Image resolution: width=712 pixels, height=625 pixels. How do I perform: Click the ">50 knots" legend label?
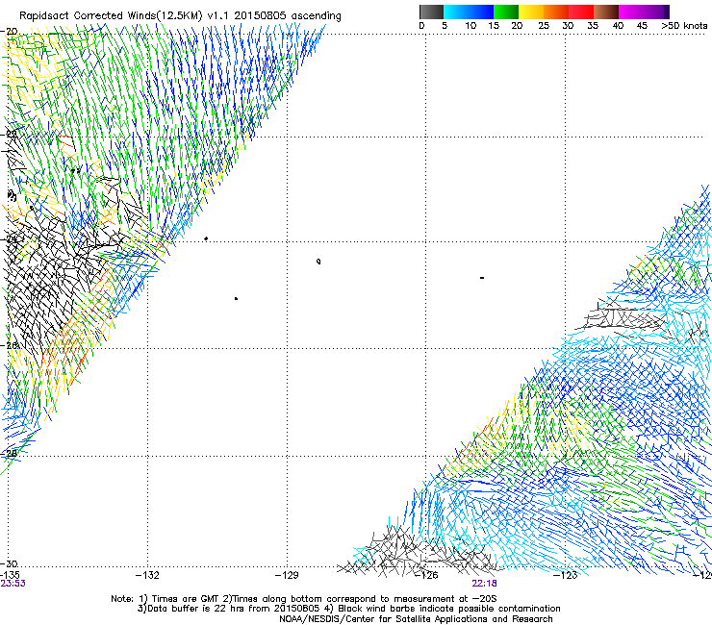coord(684,26)
